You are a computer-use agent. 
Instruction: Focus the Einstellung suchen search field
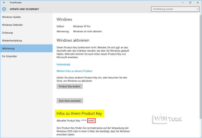[x=175, y=9]
